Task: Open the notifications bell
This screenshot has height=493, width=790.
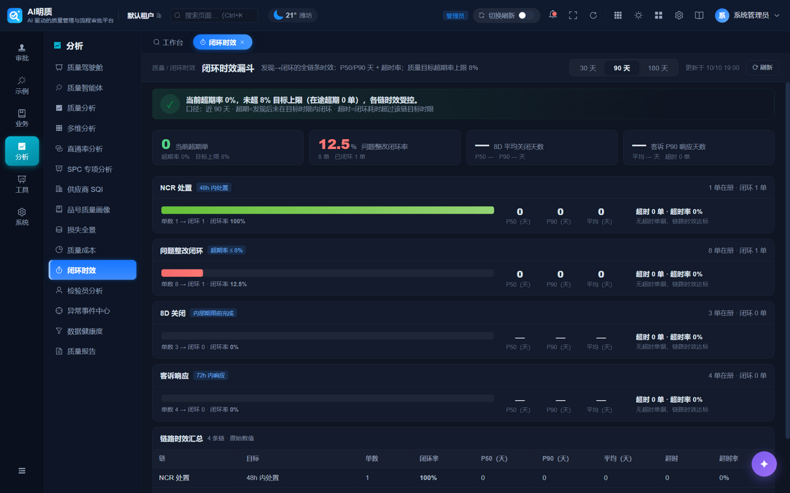Action: click(x=552, y=15)
